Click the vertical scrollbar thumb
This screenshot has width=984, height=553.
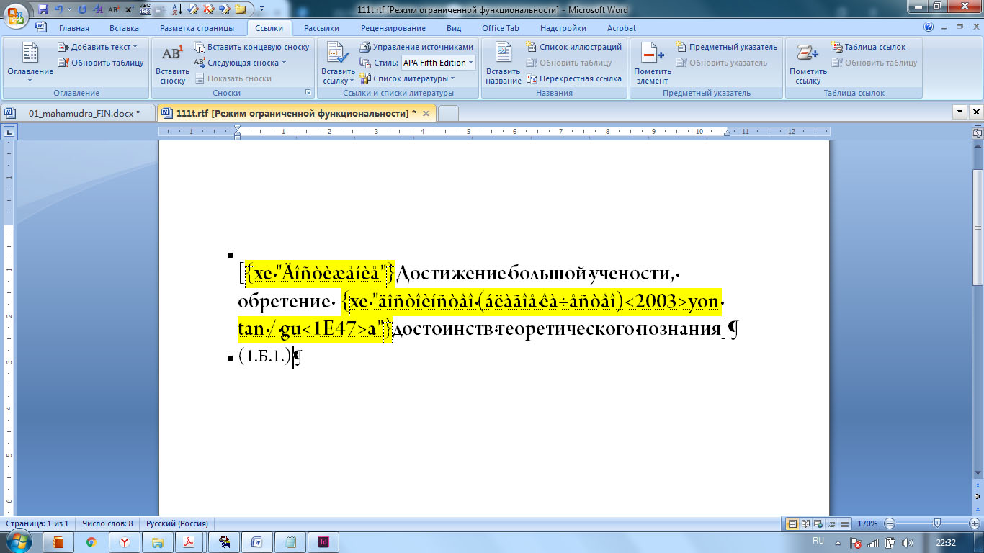tap(978, 226)
